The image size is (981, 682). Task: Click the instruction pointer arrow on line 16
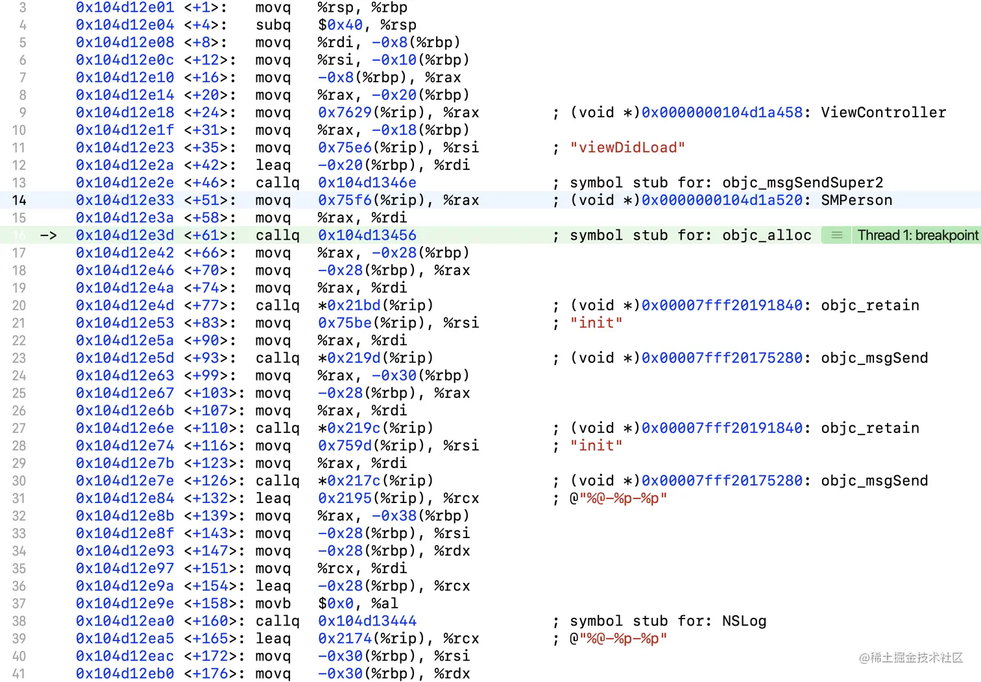(49, 235)
